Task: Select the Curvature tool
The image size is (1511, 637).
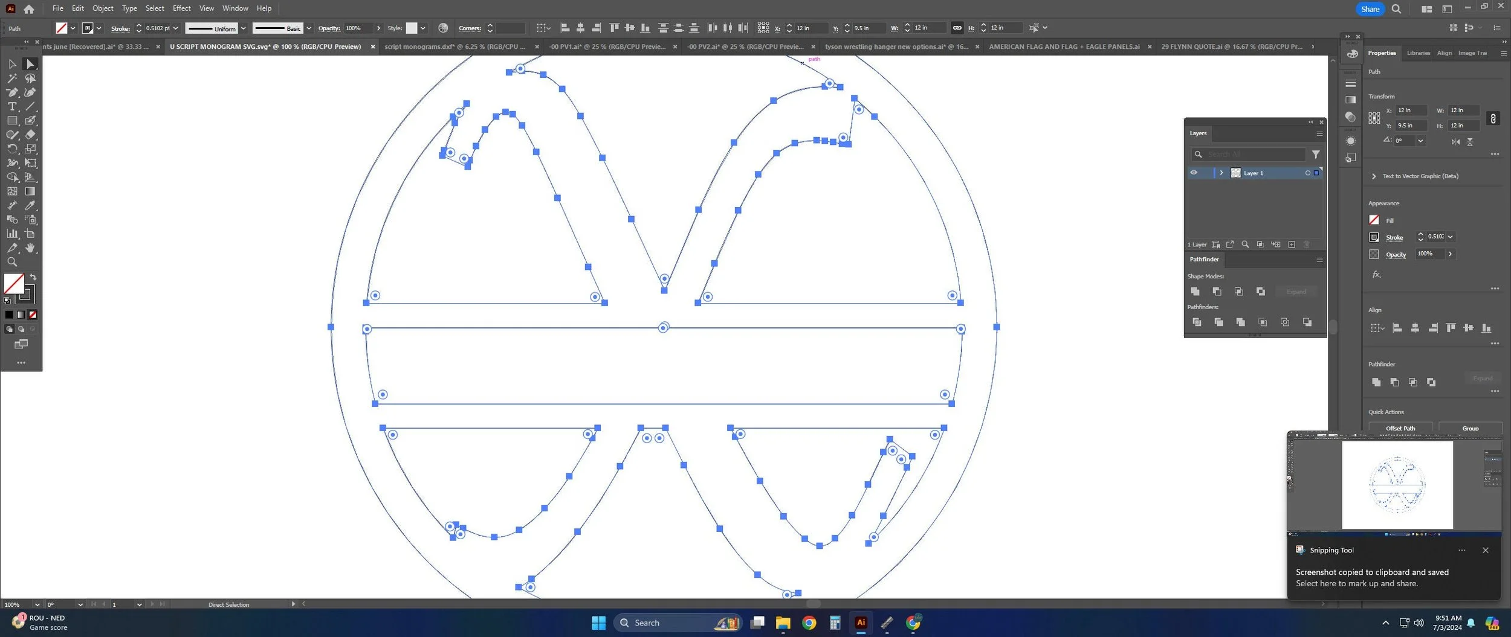Action: 30,92
